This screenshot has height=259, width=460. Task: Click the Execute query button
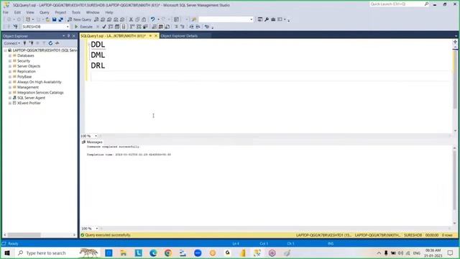click(83, 27)
